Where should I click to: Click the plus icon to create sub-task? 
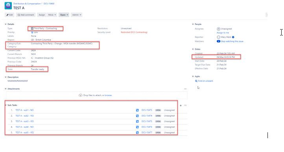coord(181,106)
